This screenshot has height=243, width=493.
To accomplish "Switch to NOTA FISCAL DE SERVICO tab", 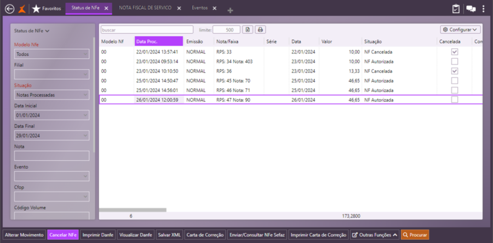I will pyautogui.click(x=145, y=8).
